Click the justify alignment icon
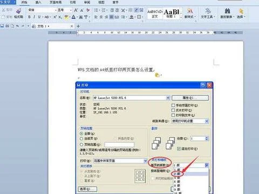 pyautogui.click(x=112, y=17)
